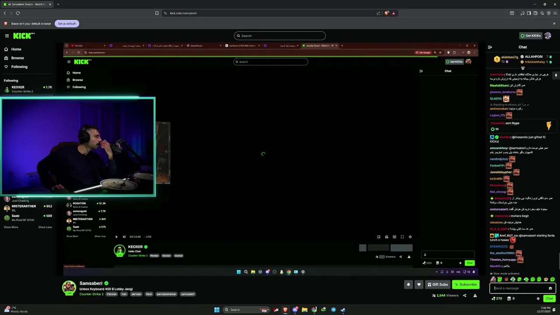Open a new browser tab
Screen dimensions: 560x315
point(58,4)
